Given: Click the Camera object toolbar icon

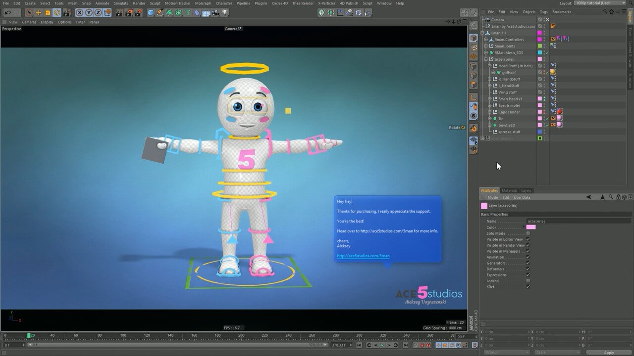Looking at the screenshot, I should coord(215,12).
